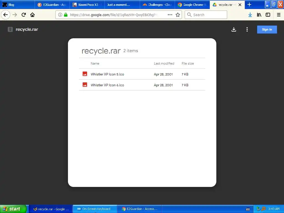
Task: Click the Apr 28, 2001 date of Icon 6.ico
Action: (163, 85)
